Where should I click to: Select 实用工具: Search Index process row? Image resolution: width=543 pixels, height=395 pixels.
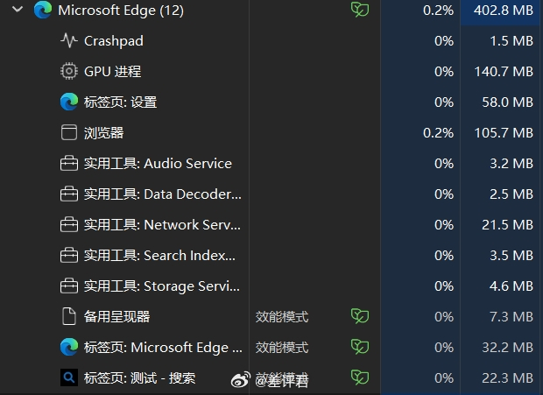(271, 255)
